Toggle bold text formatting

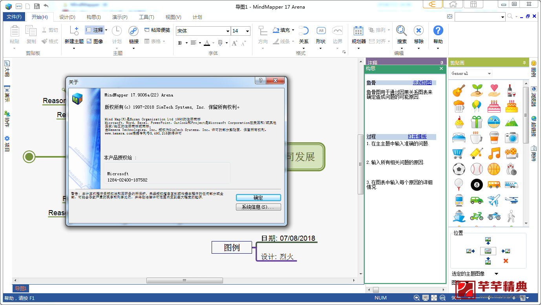coord(180,43)
